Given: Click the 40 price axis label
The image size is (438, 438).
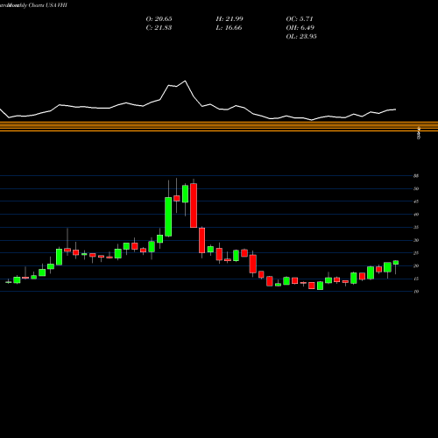Looking at the screenshot, I should (x=416, y=215).
